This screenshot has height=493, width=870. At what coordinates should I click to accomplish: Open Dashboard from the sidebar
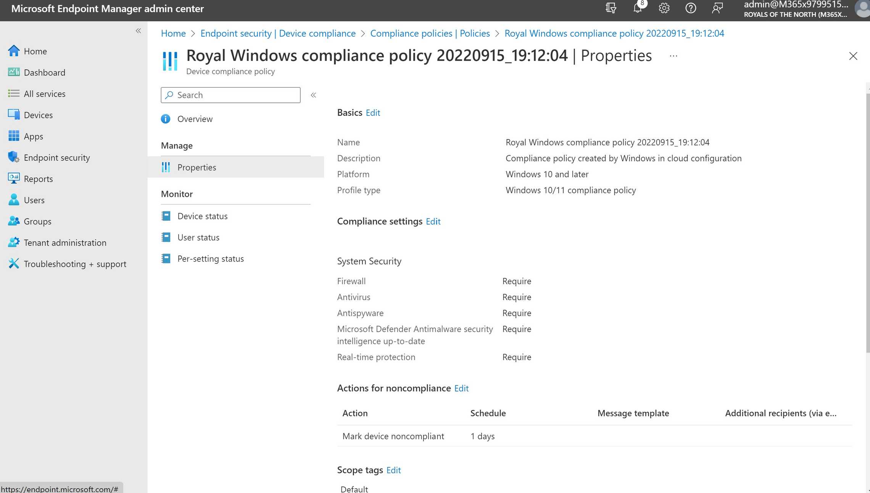44,72
